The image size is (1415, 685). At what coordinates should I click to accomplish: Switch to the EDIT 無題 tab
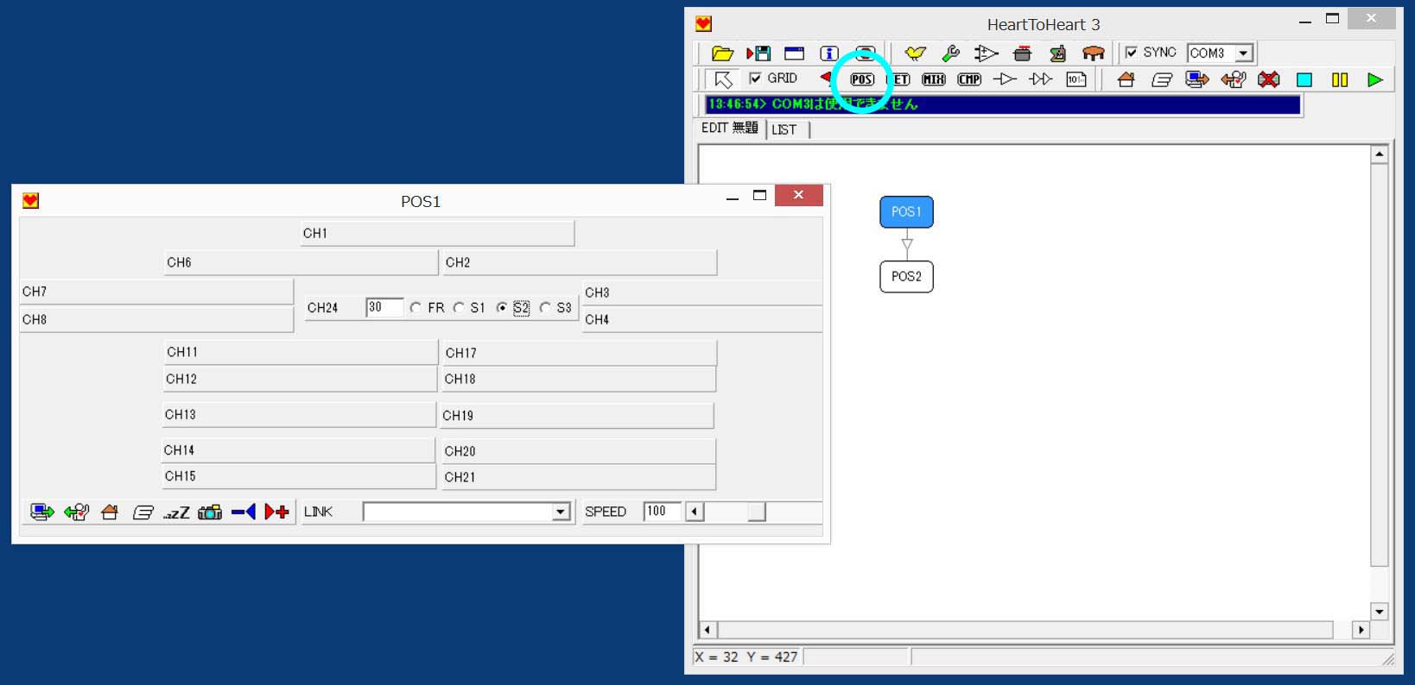[x=730, y=129]
